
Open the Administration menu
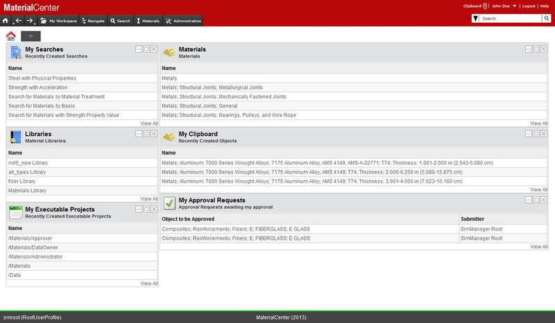pos(183,21)
